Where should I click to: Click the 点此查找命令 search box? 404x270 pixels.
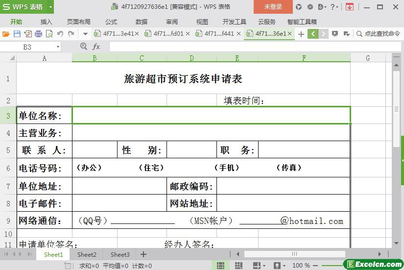[x=379, y=34]
